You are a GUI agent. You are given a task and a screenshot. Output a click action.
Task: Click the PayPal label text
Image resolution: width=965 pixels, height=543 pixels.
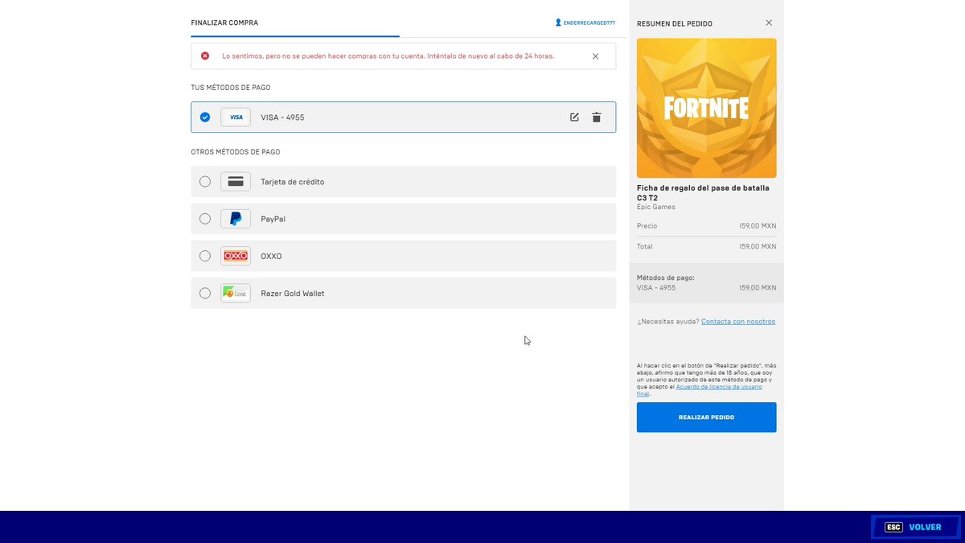tap(273, 219)
